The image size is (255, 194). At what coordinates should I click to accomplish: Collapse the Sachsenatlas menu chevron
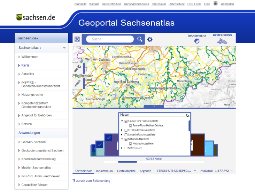pos(64,48)
